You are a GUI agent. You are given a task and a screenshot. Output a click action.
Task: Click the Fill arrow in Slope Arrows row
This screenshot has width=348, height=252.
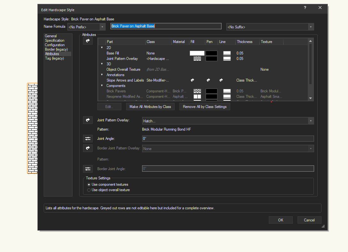coord(193,80)
